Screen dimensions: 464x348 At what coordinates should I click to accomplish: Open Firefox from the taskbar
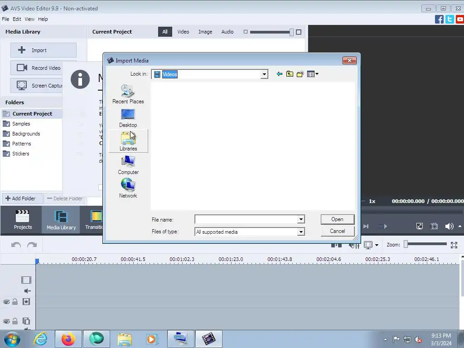click(68, 339)
